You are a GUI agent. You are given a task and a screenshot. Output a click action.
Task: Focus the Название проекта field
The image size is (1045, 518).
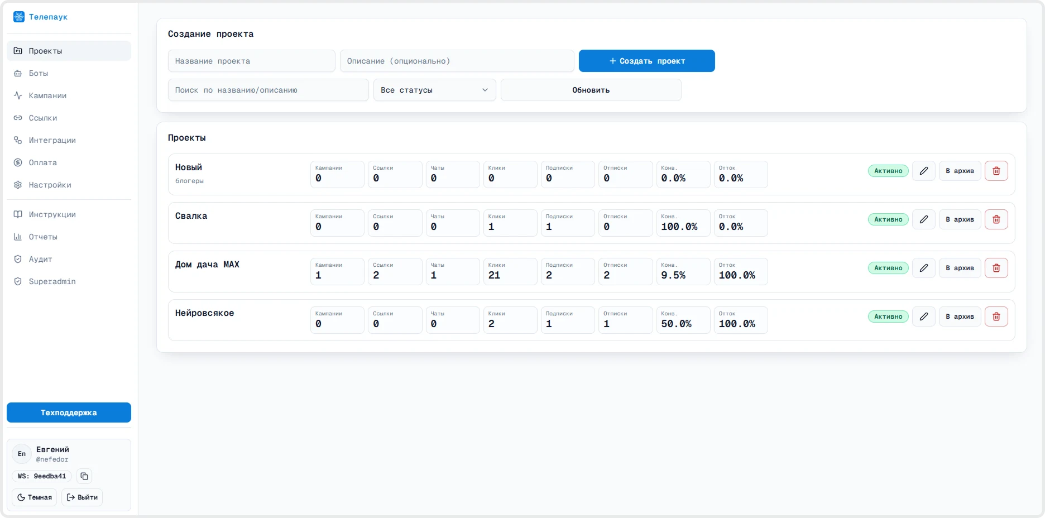252,61
